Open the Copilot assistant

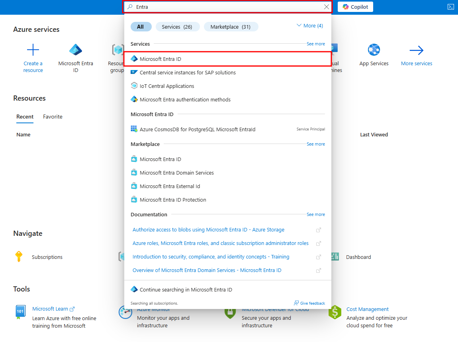tap(355, 7)
